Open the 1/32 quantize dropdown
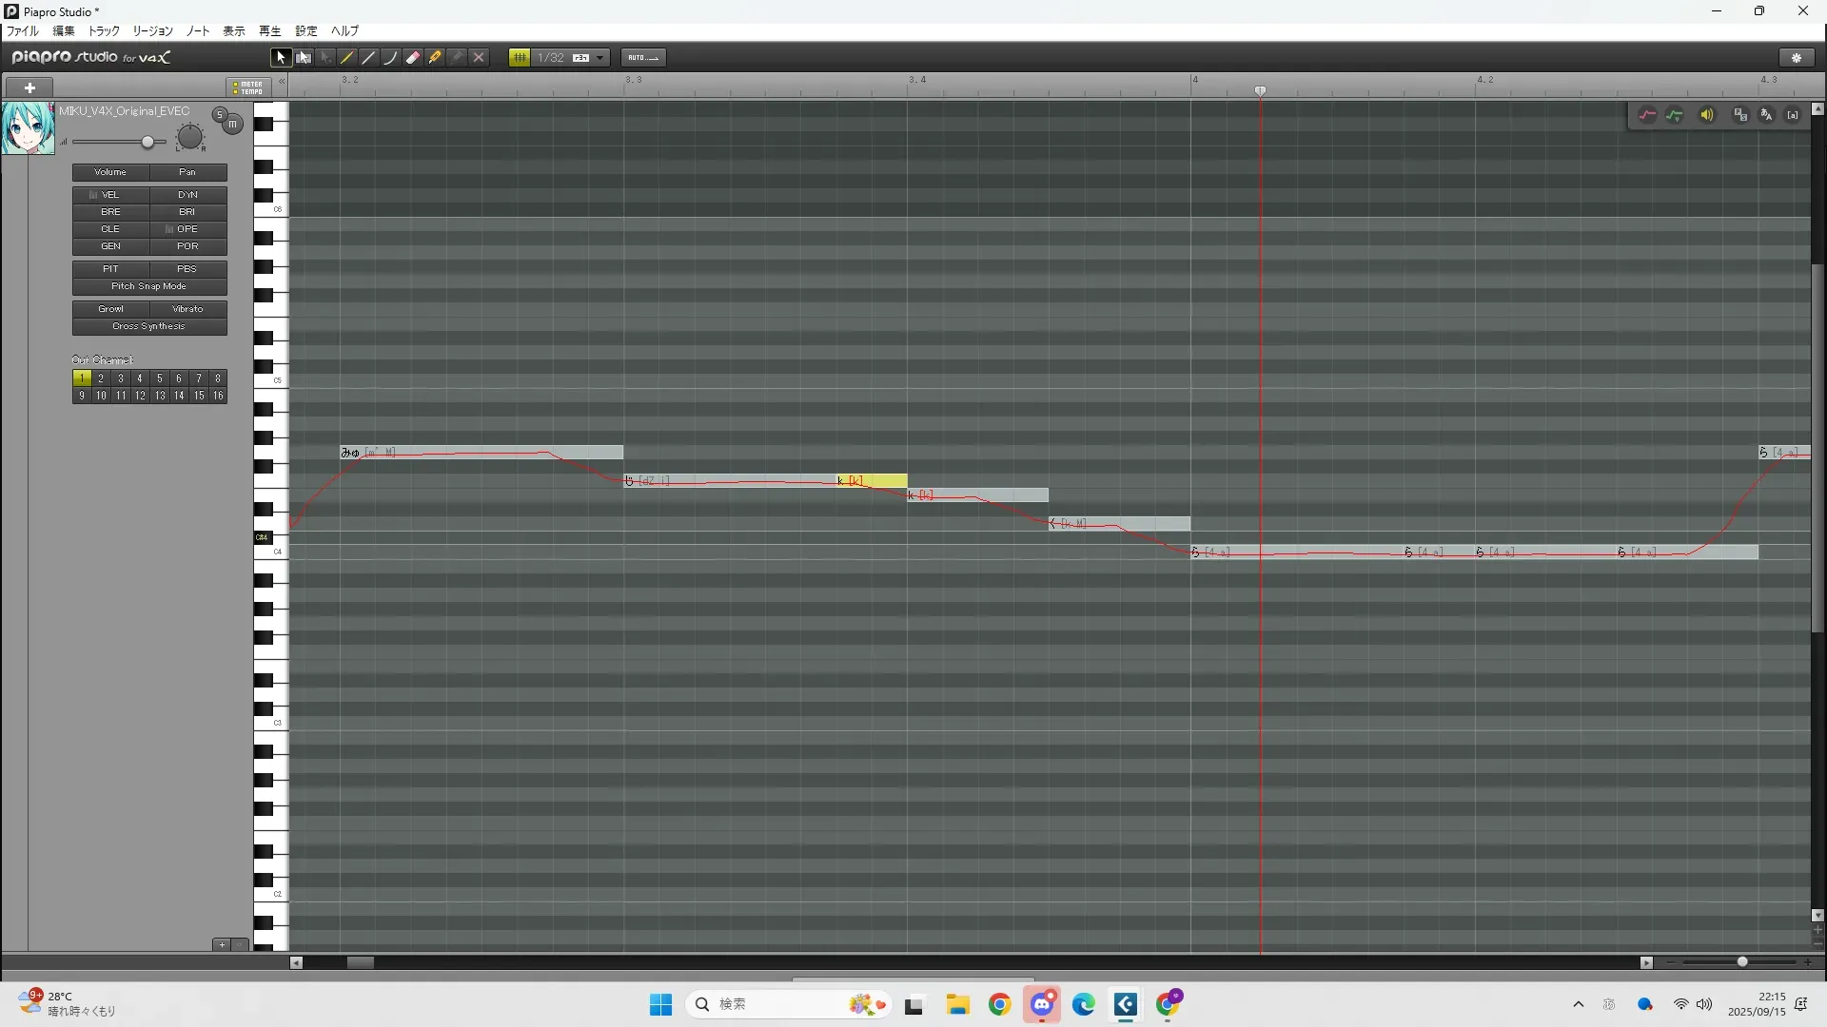This screenshot has width=1827, height=1027. pyautogui.click(x=599, y=58)
